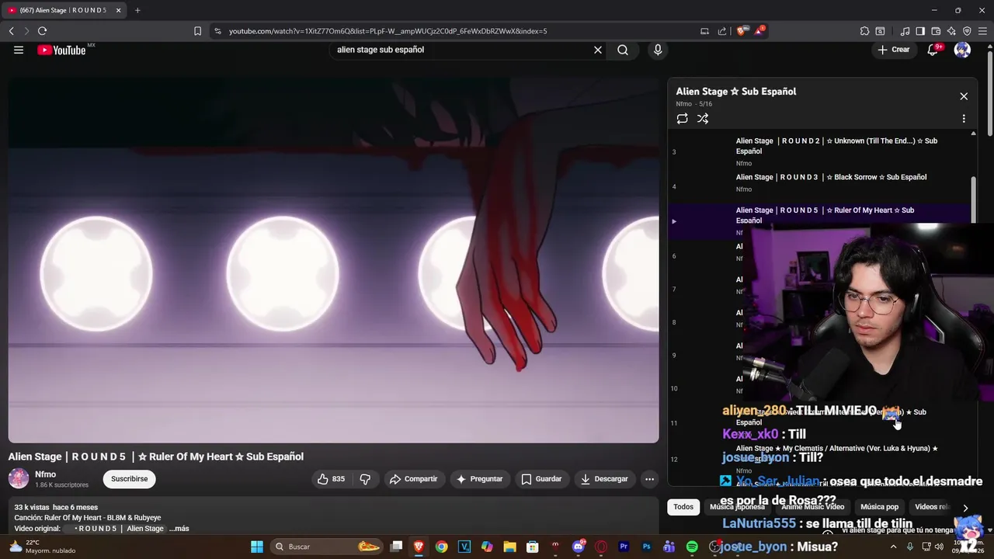Open the Nfmo channel name link
The height and width of the screenshot is (559, 994).
(x=45, y=474)
